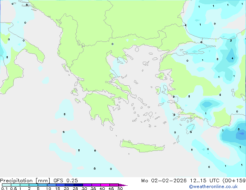This screenshot has width=246, height=190.
Task: Click the 20–25 mm legend swatch
Action: 69,185
